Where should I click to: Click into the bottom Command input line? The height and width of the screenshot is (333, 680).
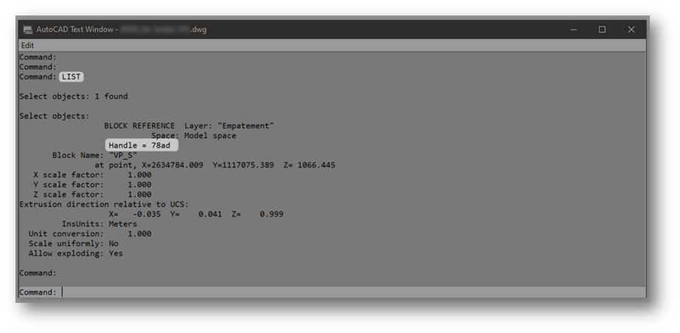[x=332, y=293]
